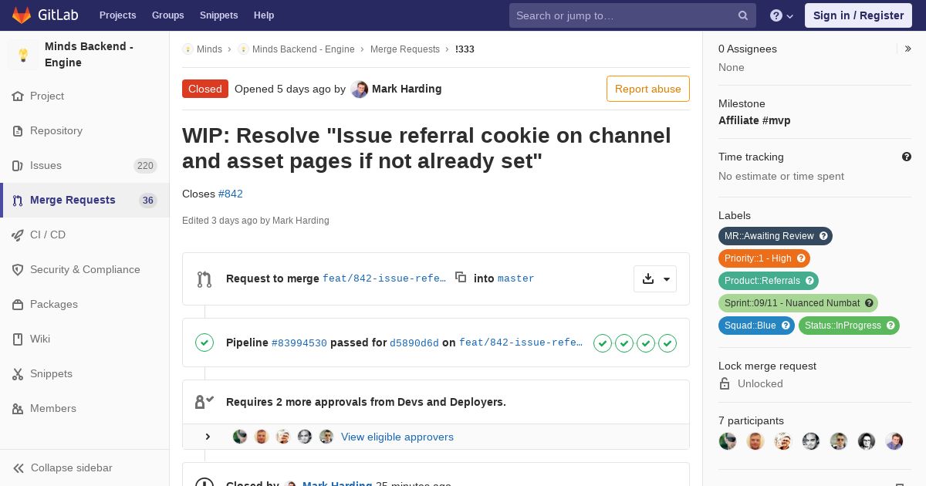This screenshot has width=926, height=486.
Task: Open the master target branch link
Action: [x=516, y=278]
